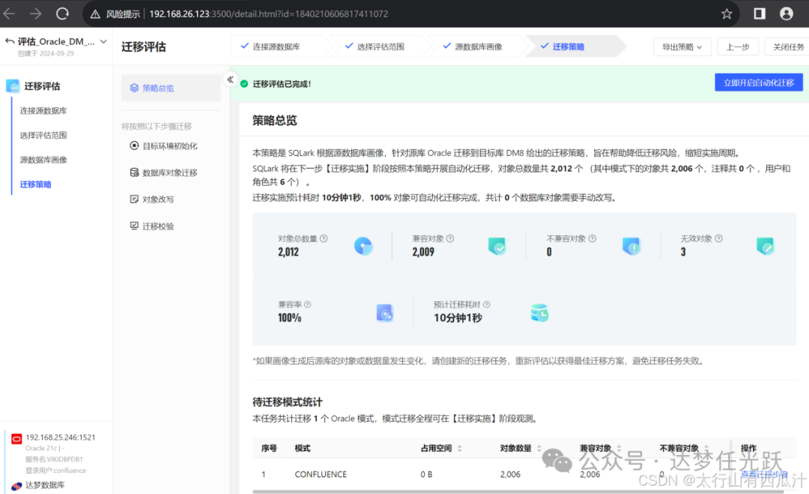Screen dimensions: 809x494
Task: Click the security warning triangle icon
Action: (x=95, y=14)
